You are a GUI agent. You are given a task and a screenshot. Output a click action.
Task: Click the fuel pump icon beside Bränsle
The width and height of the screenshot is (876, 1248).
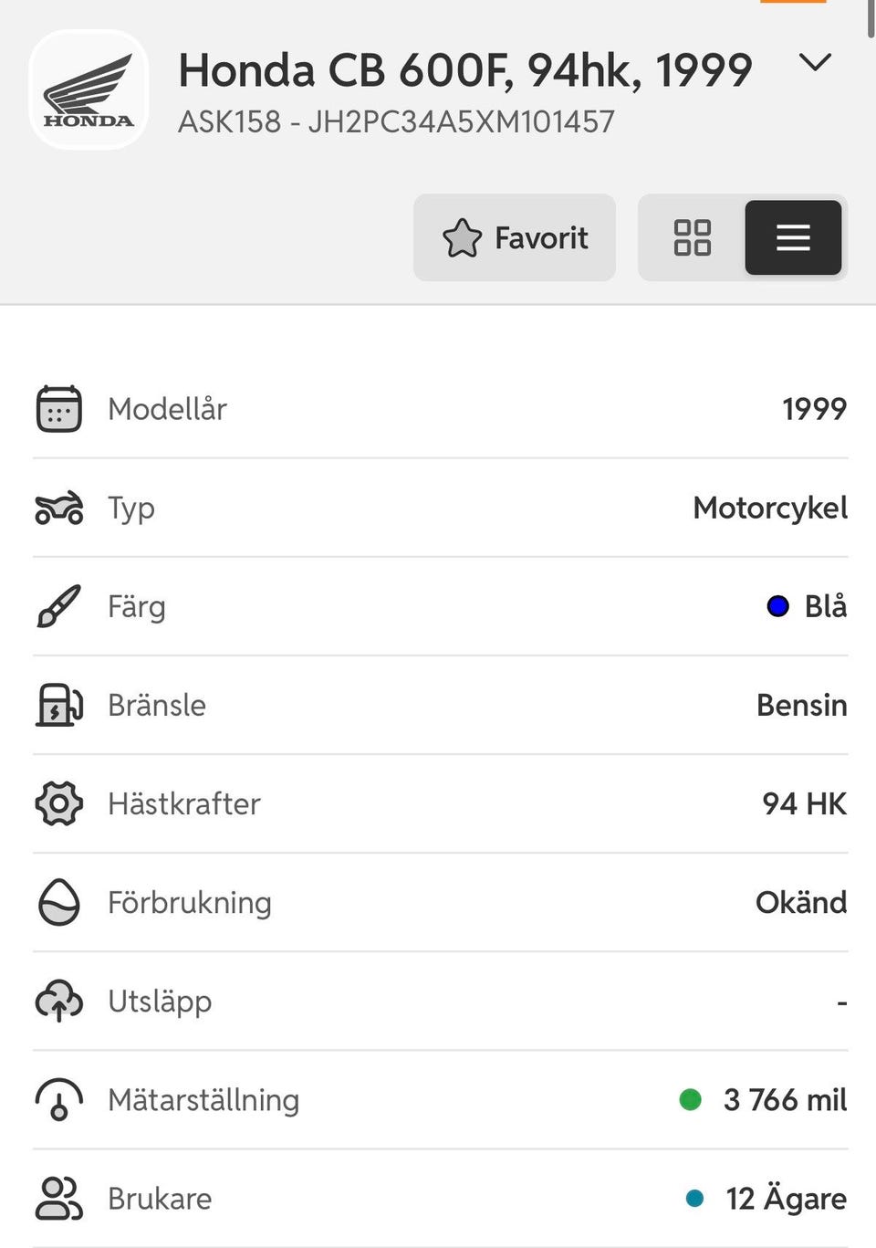click(59, 705)
